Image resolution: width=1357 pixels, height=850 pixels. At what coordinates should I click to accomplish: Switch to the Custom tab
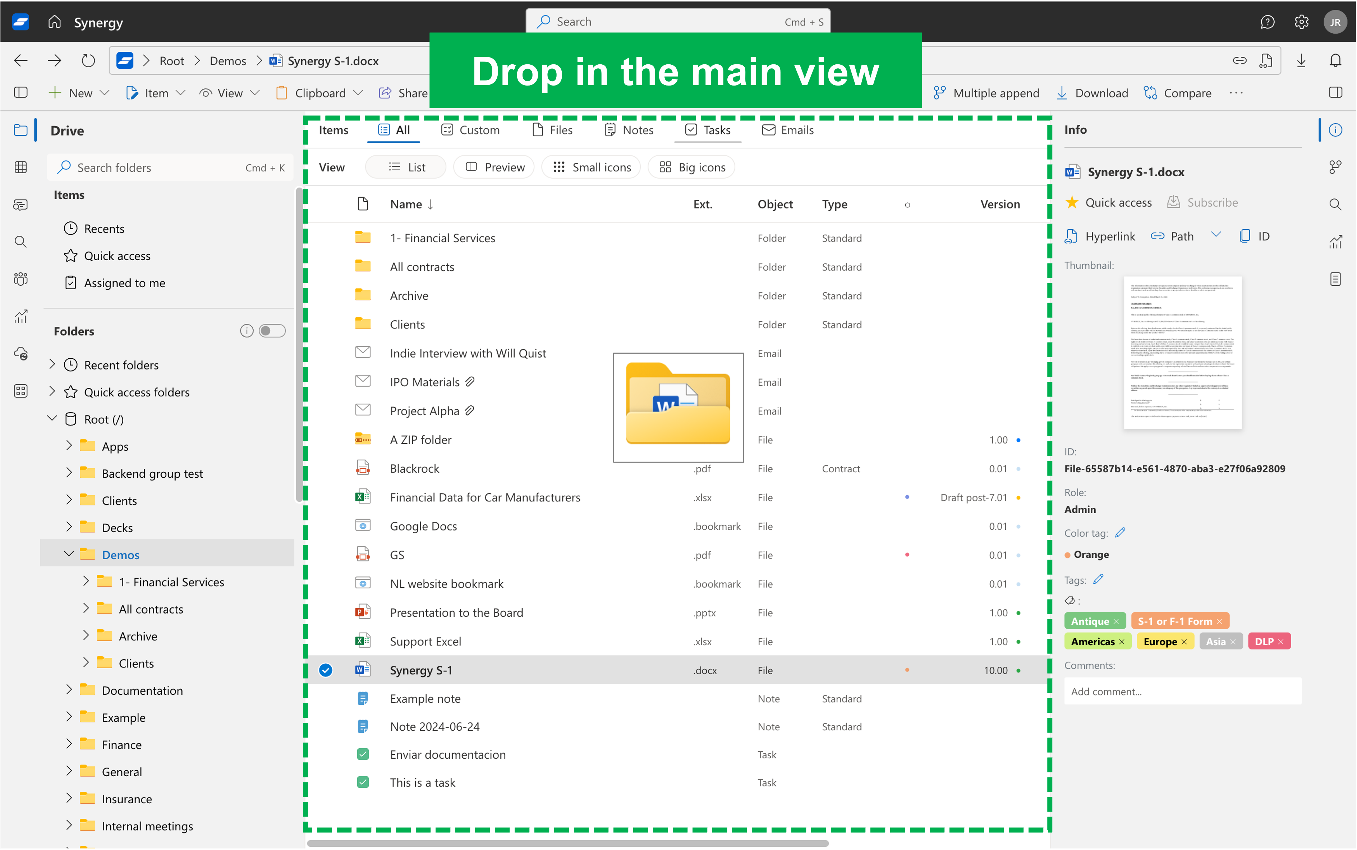pos(470,130)
